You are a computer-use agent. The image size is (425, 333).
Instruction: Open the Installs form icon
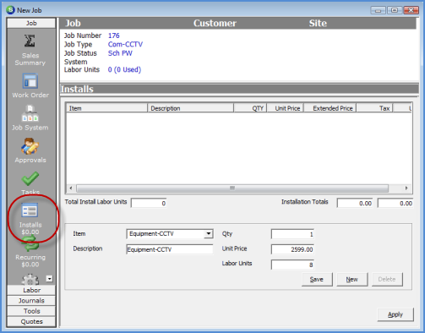pyautogui.click(x=30, y=210)
